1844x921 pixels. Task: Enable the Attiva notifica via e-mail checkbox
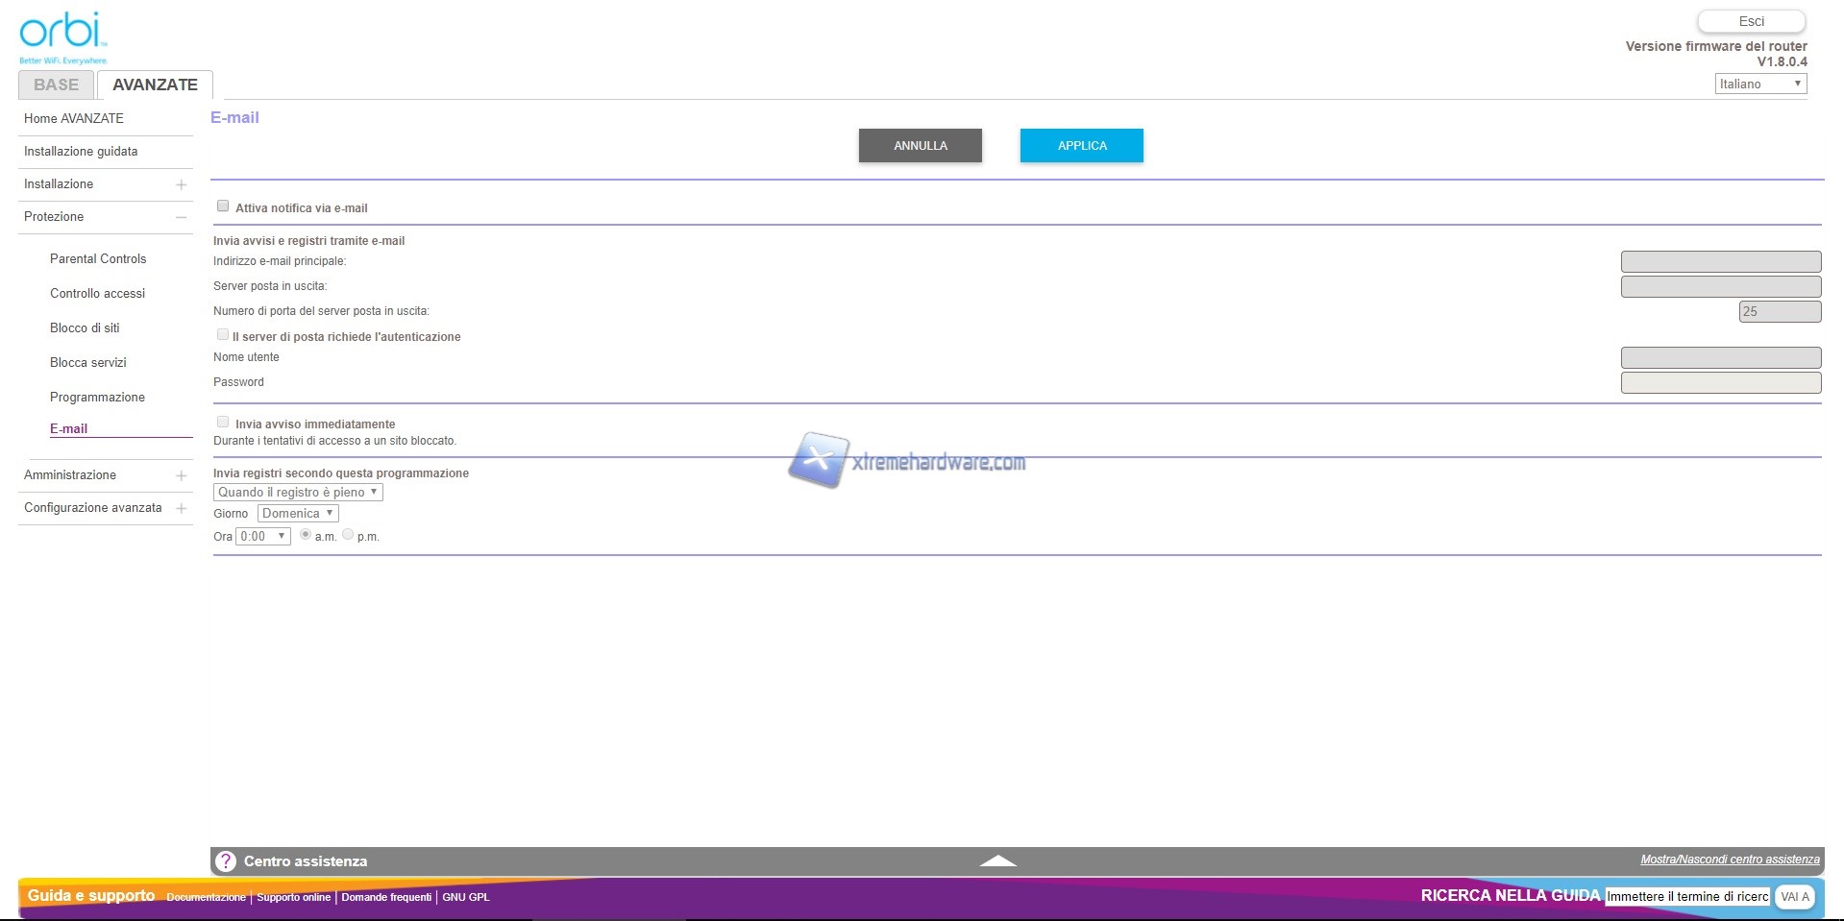[223, 206]
